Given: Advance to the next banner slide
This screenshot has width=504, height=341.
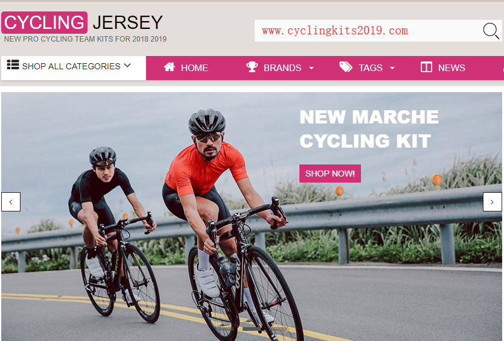Looking at the screenshot, I should [x=492, y=202].
